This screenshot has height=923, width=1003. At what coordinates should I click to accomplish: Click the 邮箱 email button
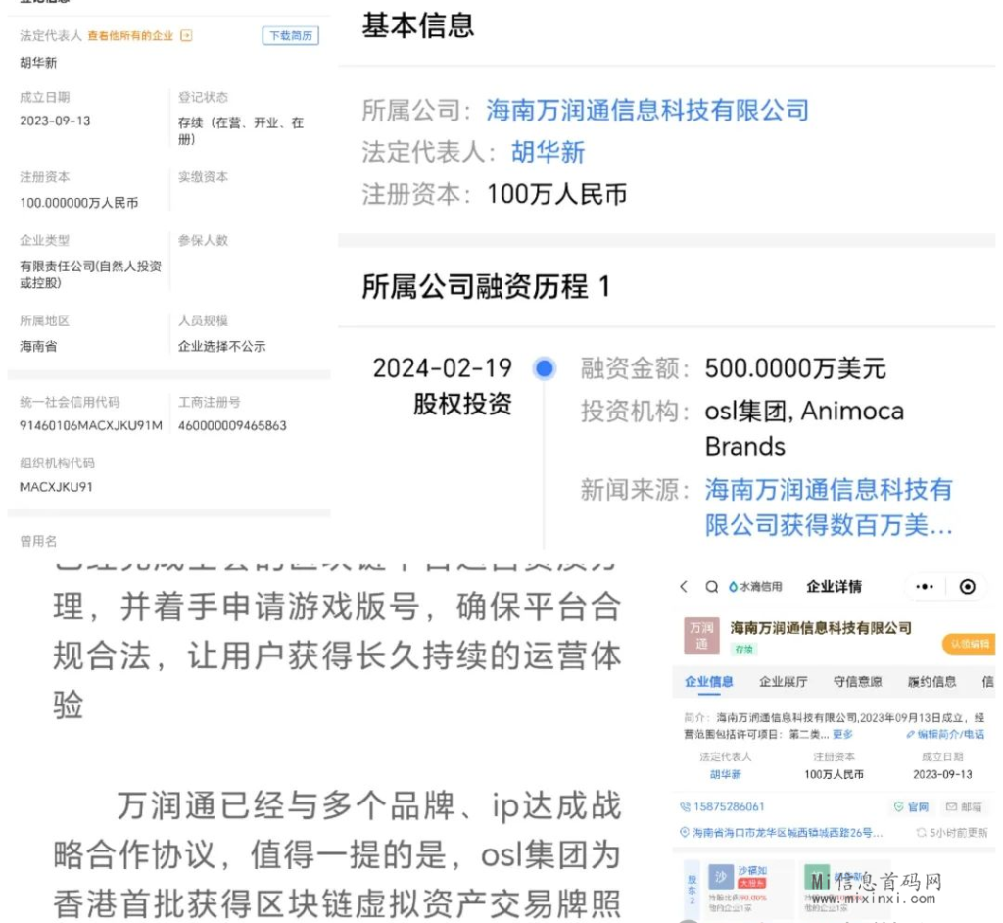click(963, 806)
